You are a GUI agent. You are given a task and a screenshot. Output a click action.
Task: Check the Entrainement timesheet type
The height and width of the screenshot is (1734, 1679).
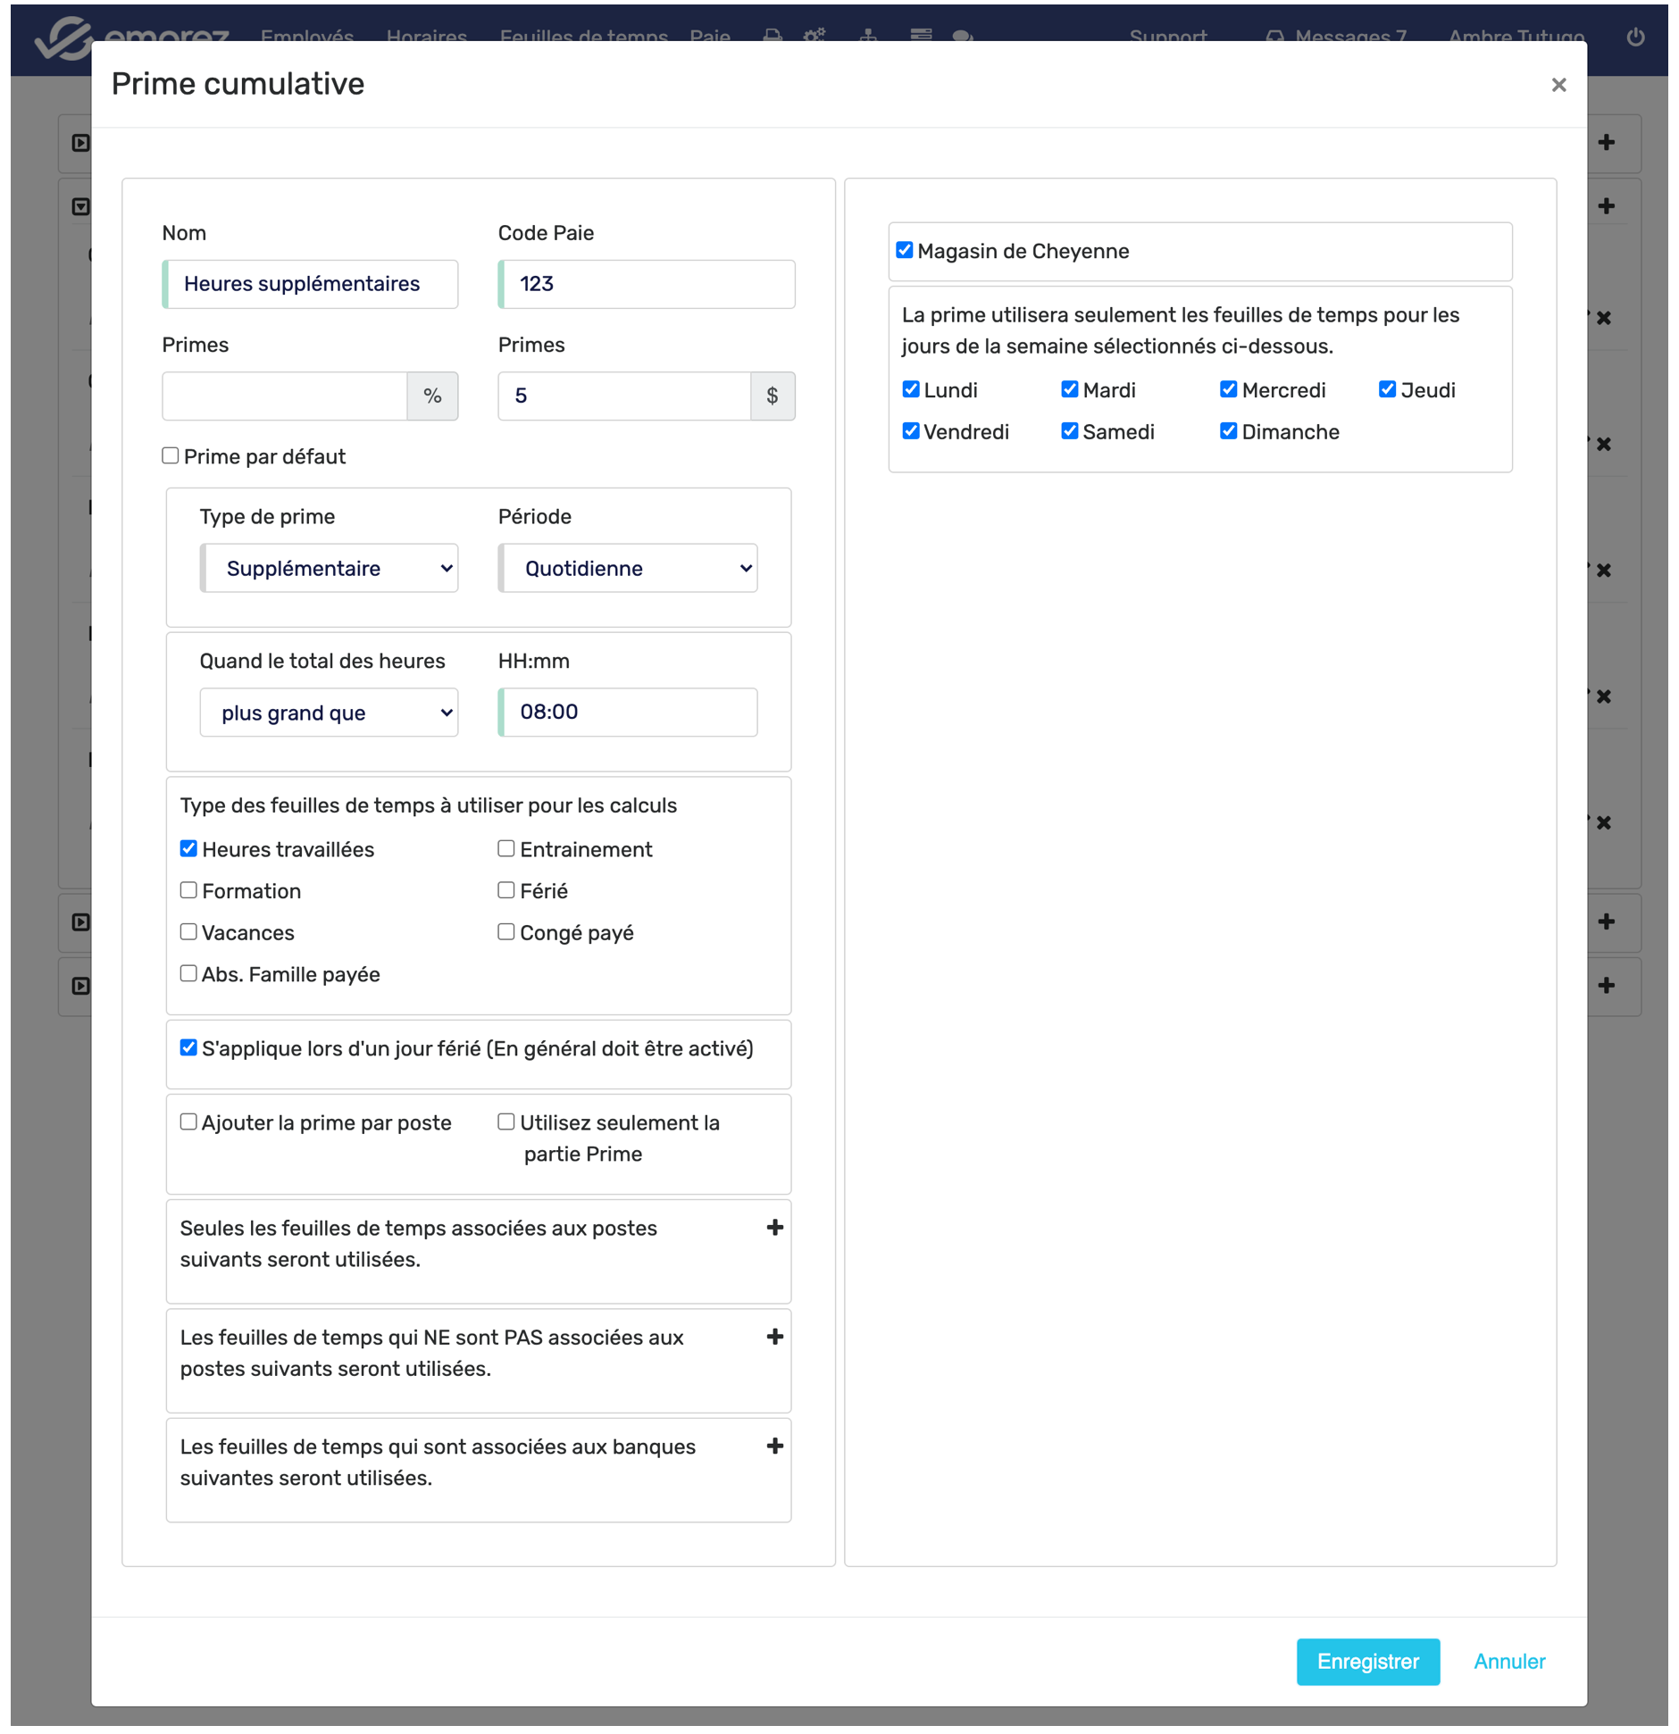[506, 849]
